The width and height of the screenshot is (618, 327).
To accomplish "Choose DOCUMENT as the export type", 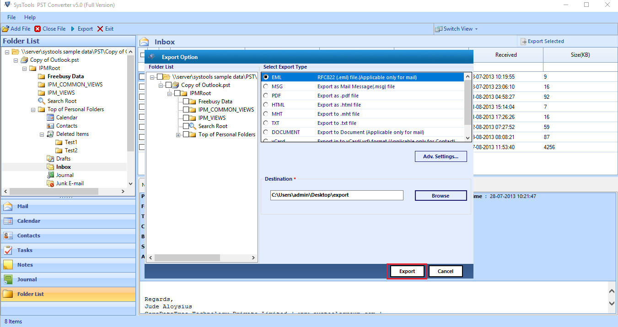I will click(266, 132).
